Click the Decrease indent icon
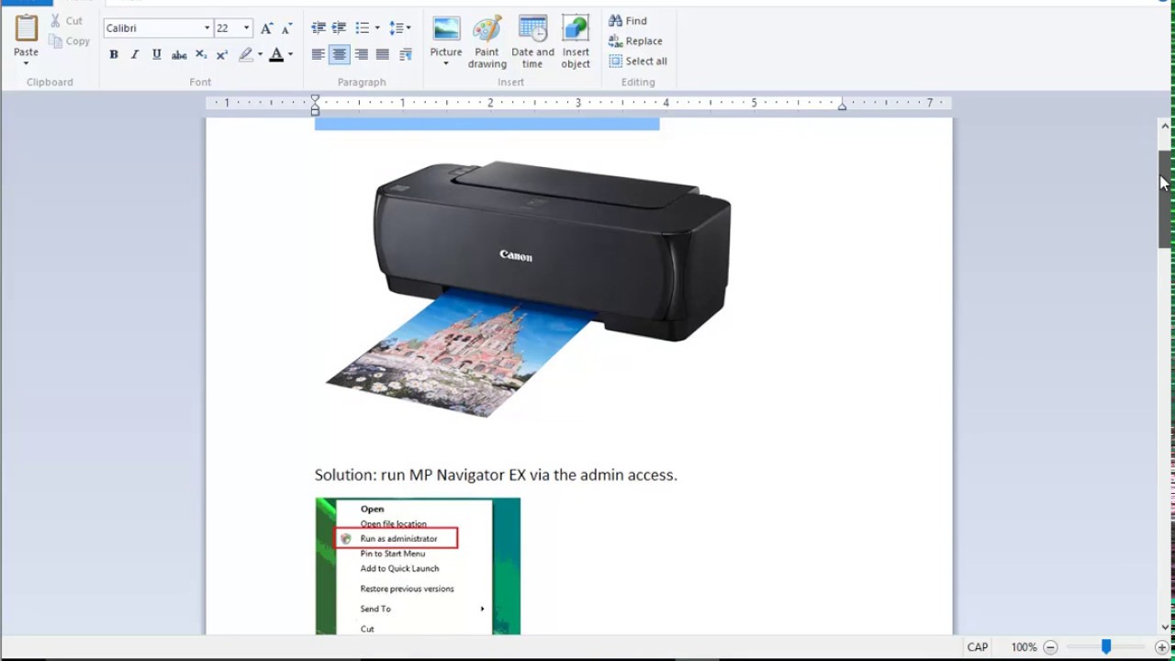 click(319, 28)
